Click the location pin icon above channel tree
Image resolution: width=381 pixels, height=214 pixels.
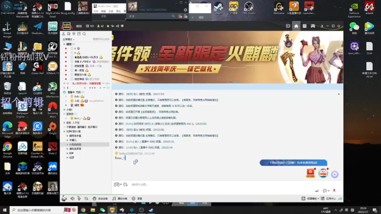pyautogui.click(x=74, y=34)
